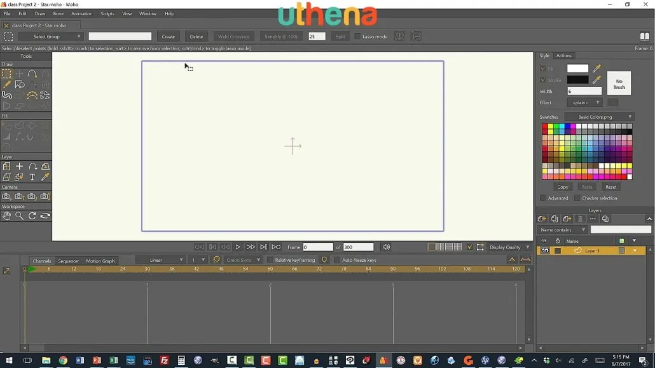Screen dimensions: 655x368
Task: Select the Eyedropper layer tool
Action: pos(45,177)
